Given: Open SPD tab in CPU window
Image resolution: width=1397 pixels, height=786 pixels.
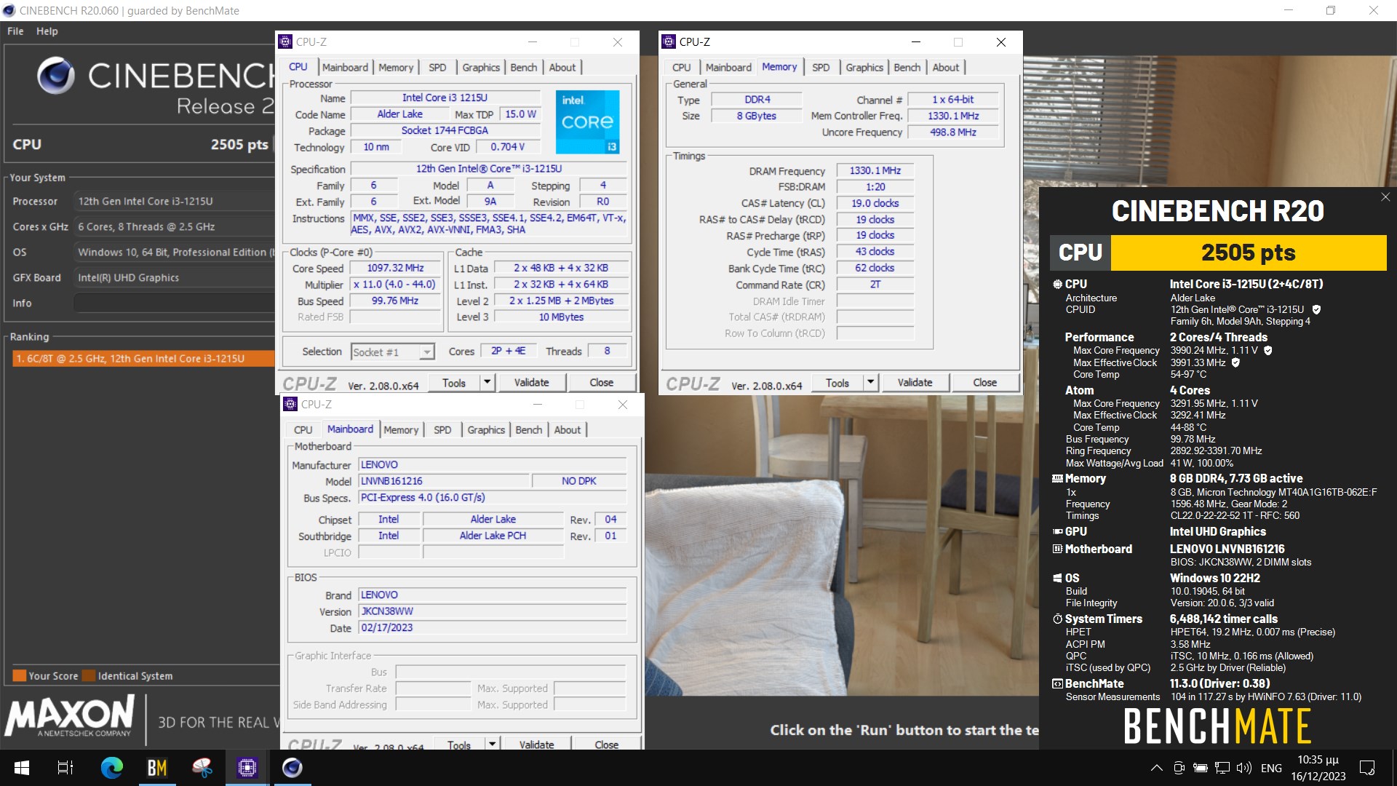Looking at the screenshot, I should [437, 67].
